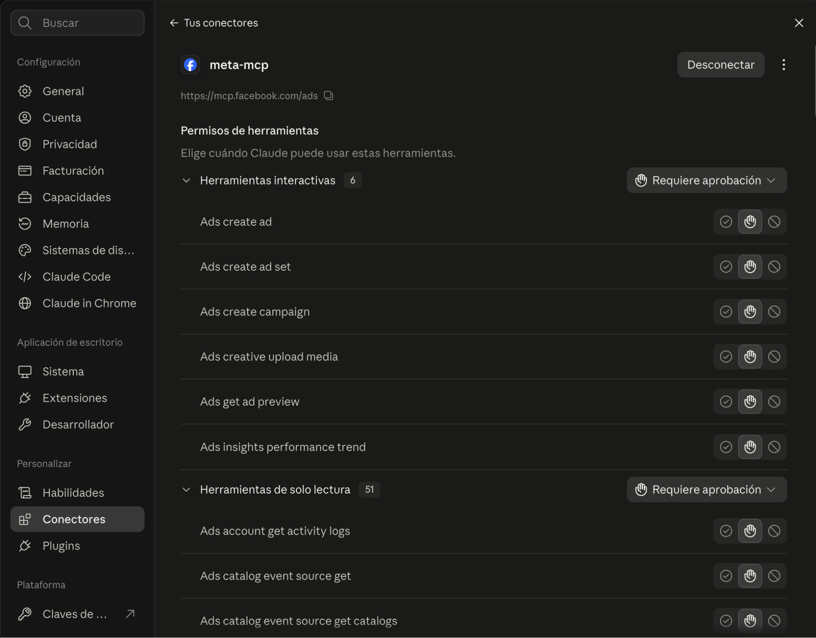The width and height of the screenshot is (816, 638).
Task: Click the Ads get ad preview label
Action: [x=249, y=401]
